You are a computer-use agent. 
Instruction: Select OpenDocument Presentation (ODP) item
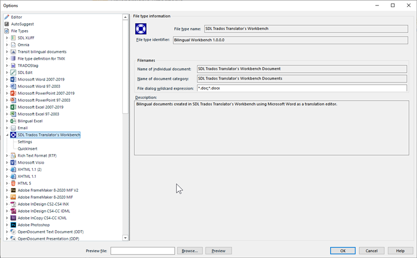[49, 239]
